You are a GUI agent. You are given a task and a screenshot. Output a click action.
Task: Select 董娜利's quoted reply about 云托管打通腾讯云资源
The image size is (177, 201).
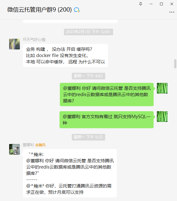click(70, 173)
